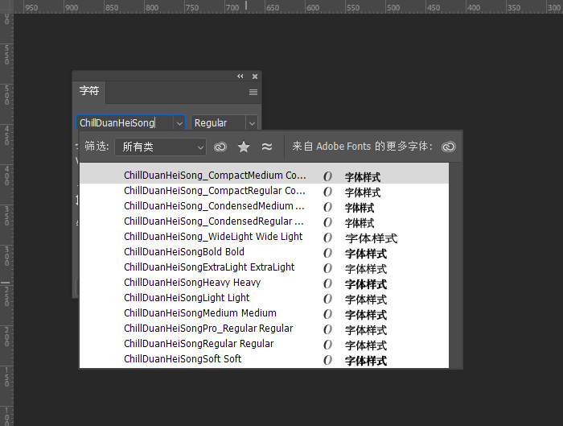Expand the font family dropdown arrow
The height and width of the screenshot is (426, 563).
[179, 123]
